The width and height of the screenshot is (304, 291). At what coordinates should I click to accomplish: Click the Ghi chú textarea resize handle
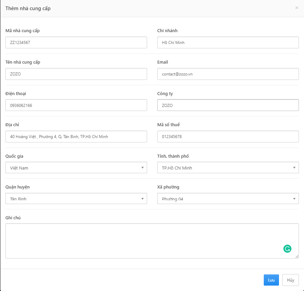tap(297, 256)
